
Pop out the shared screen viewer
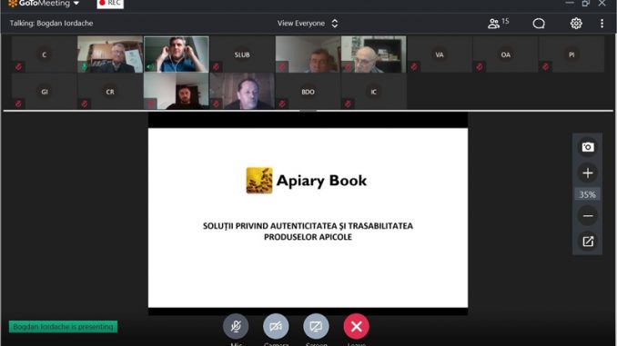coord(588,242)
